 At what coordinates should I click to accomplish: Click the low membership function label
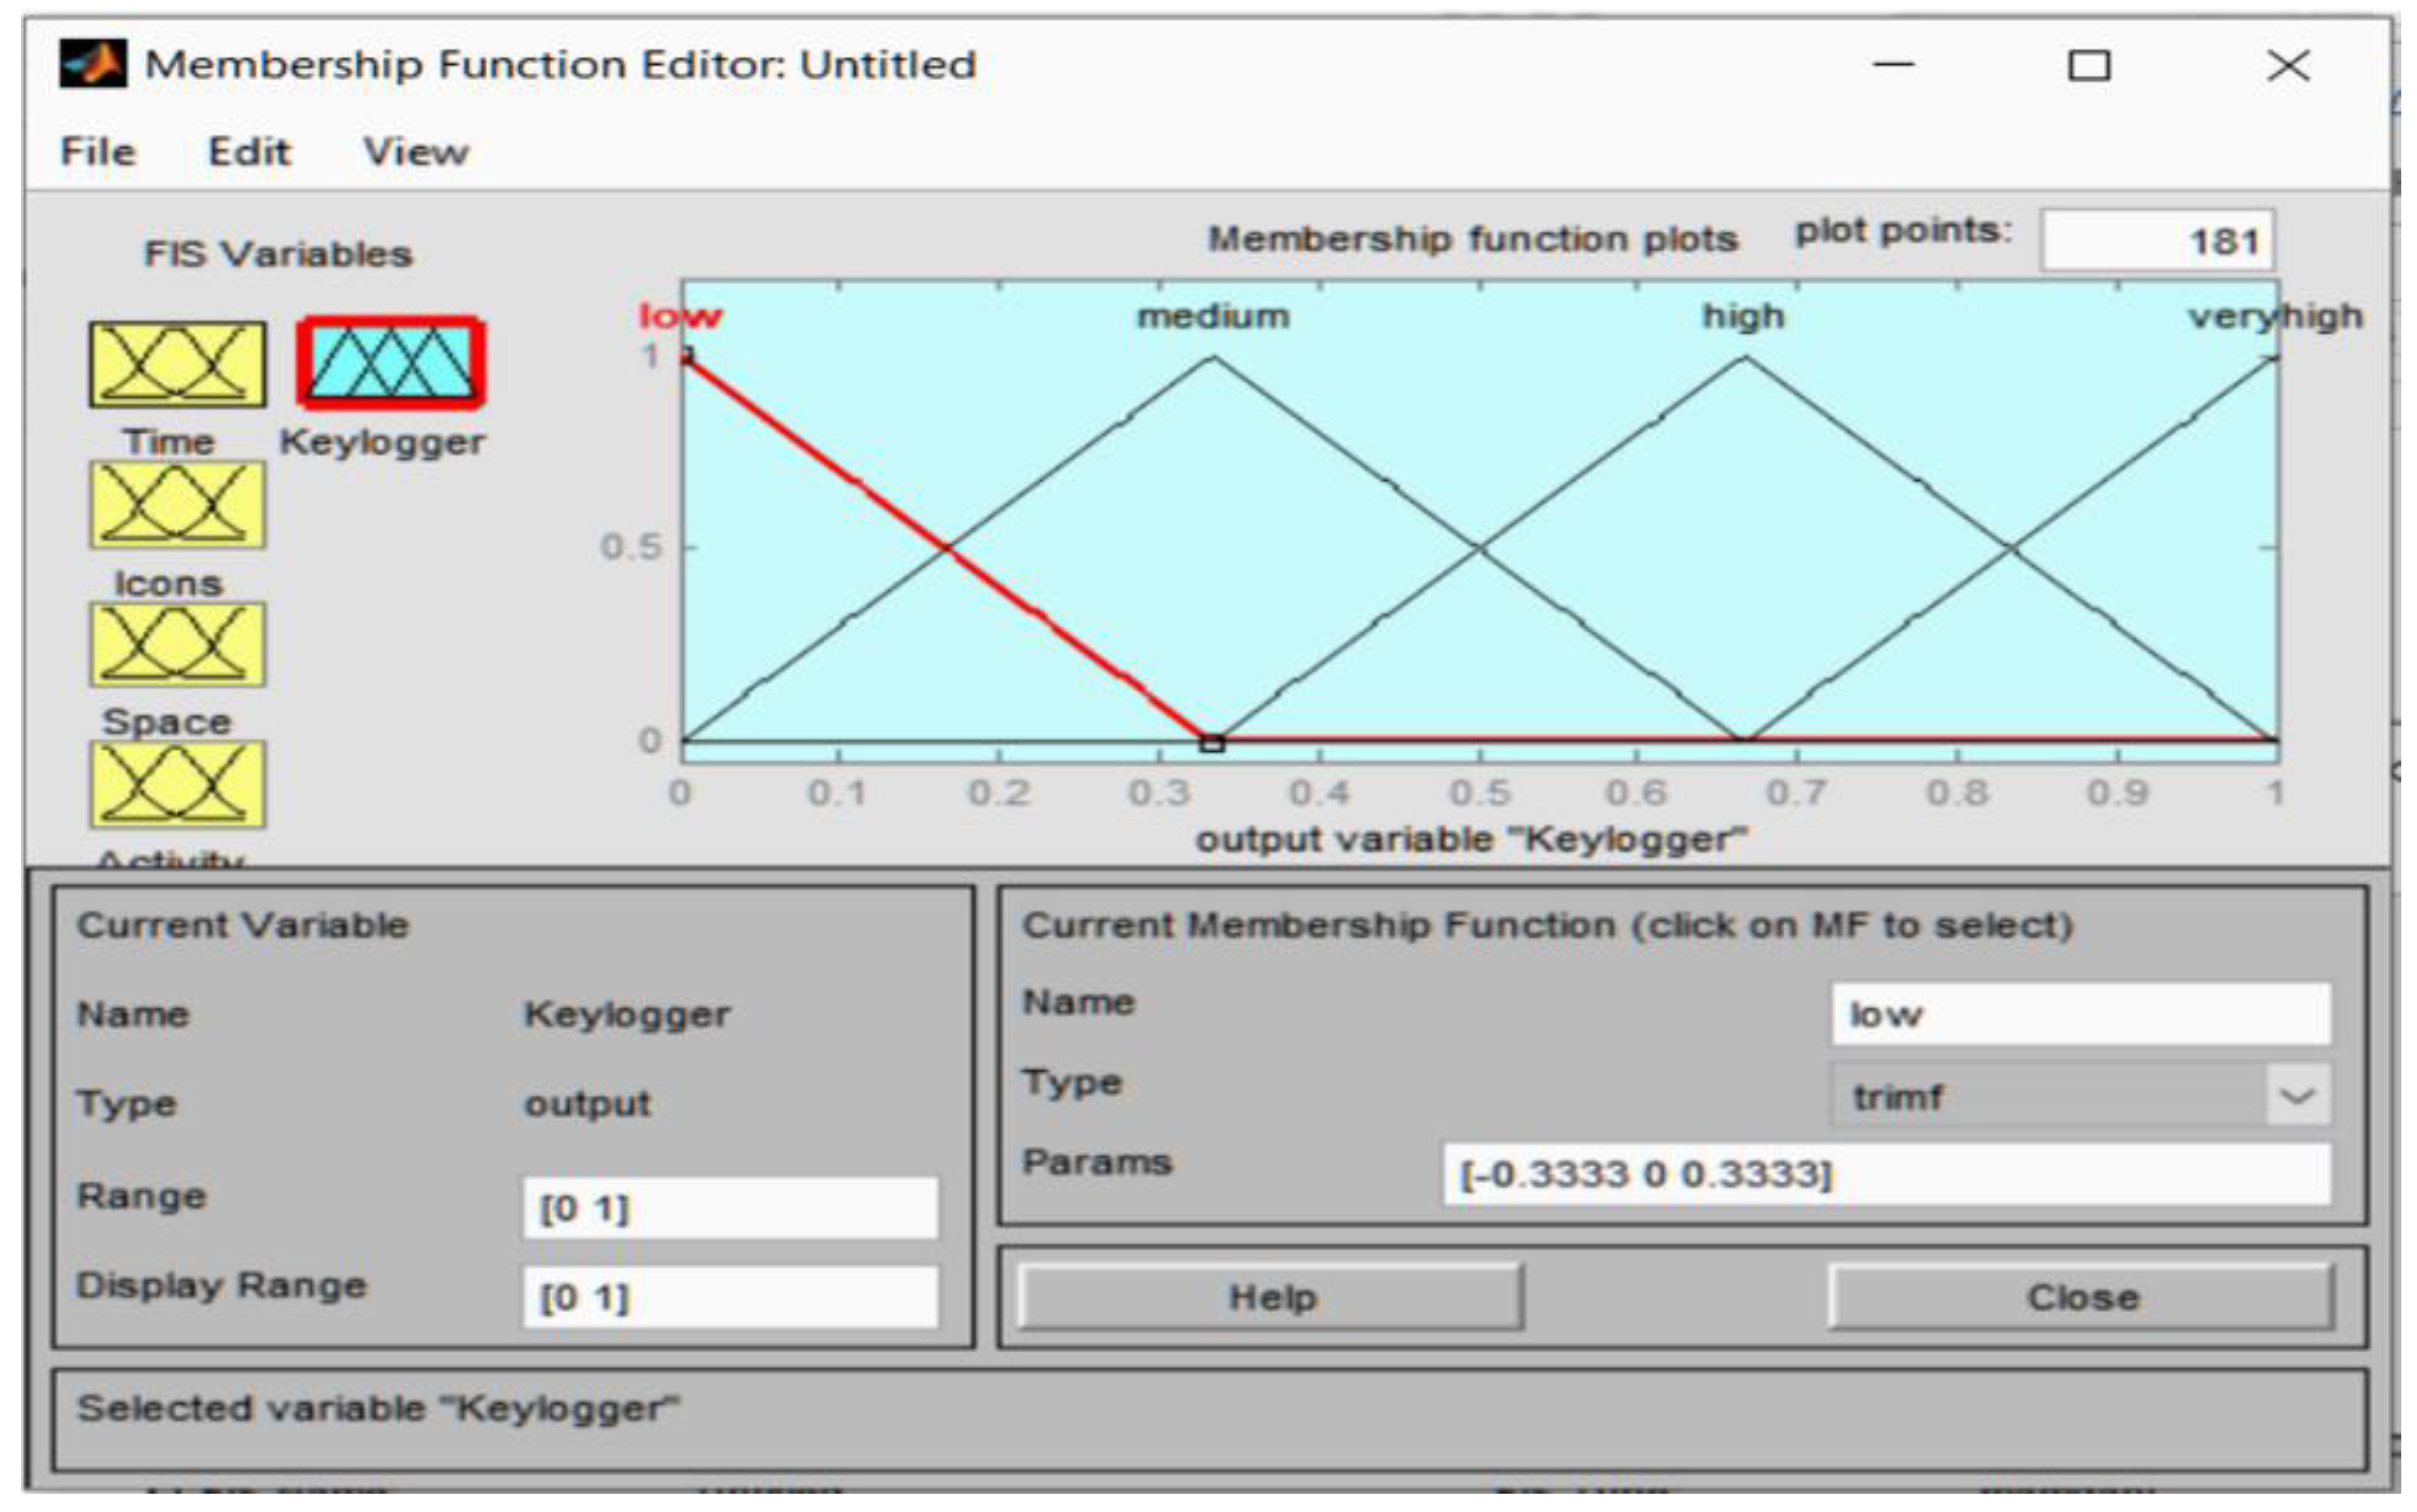680,317
